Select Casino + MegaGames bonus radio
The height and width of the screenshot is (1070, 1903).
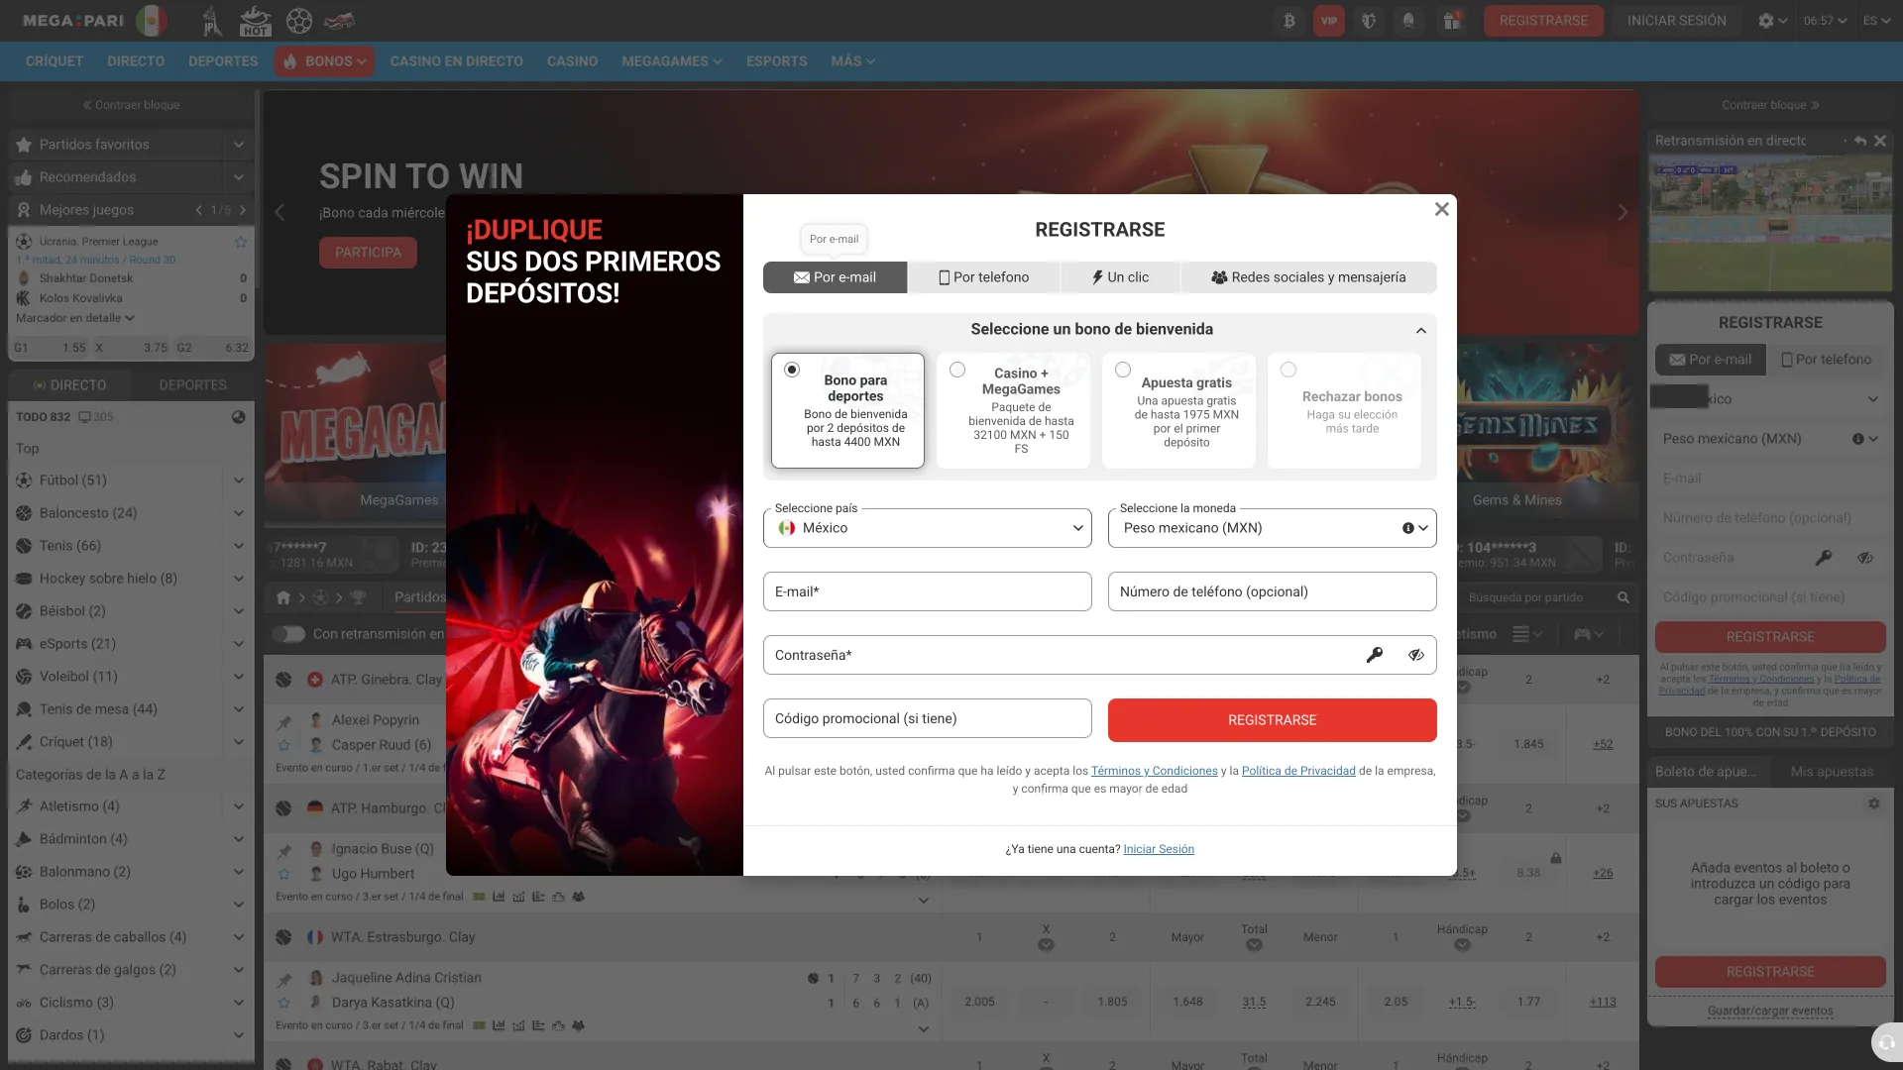[957, 370]
